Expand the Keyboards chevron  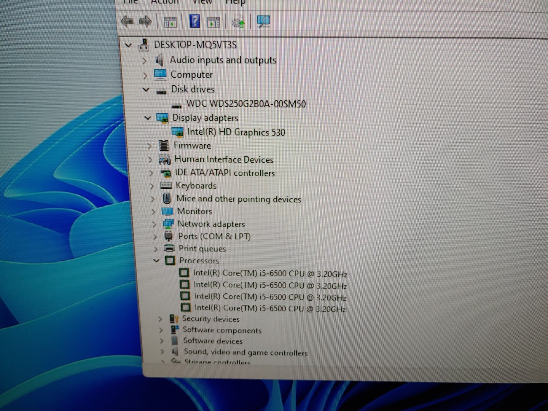tap(152, 186)
